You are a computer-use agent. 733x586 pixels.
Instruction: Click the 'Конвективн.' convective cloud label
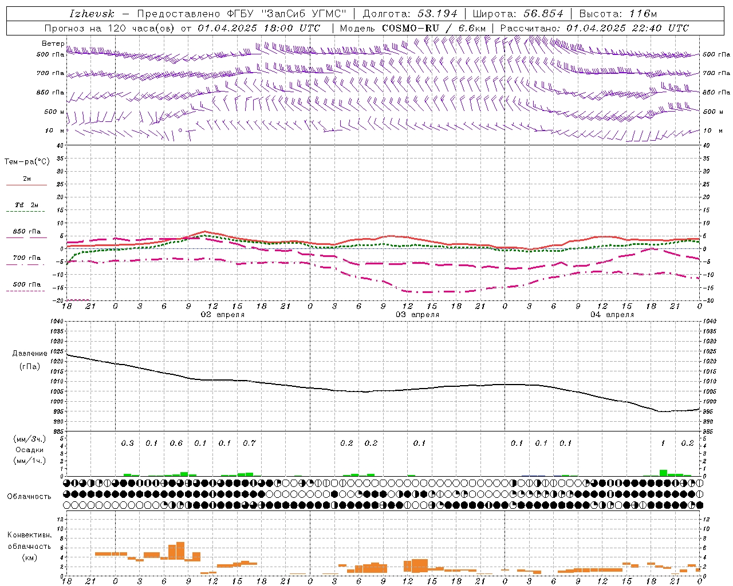click(29, 535)
